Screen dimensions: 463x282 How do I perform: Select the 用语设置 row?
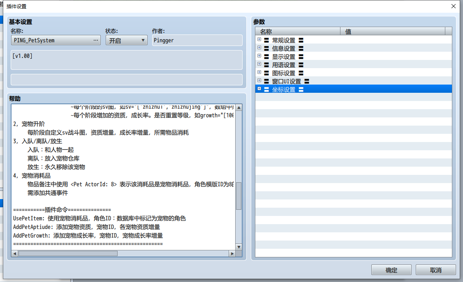pyautogui.click(x=354, y=64)
